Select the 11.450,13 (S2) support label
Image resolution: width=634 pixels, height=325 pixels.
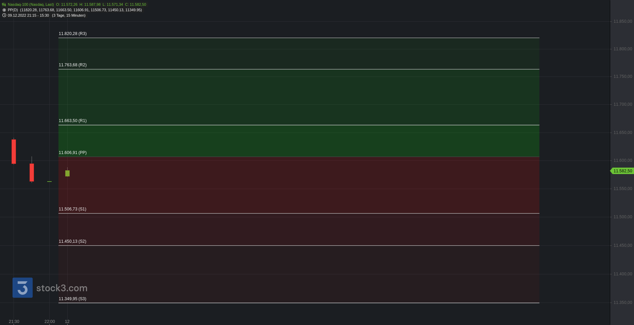tap(72, 241)
